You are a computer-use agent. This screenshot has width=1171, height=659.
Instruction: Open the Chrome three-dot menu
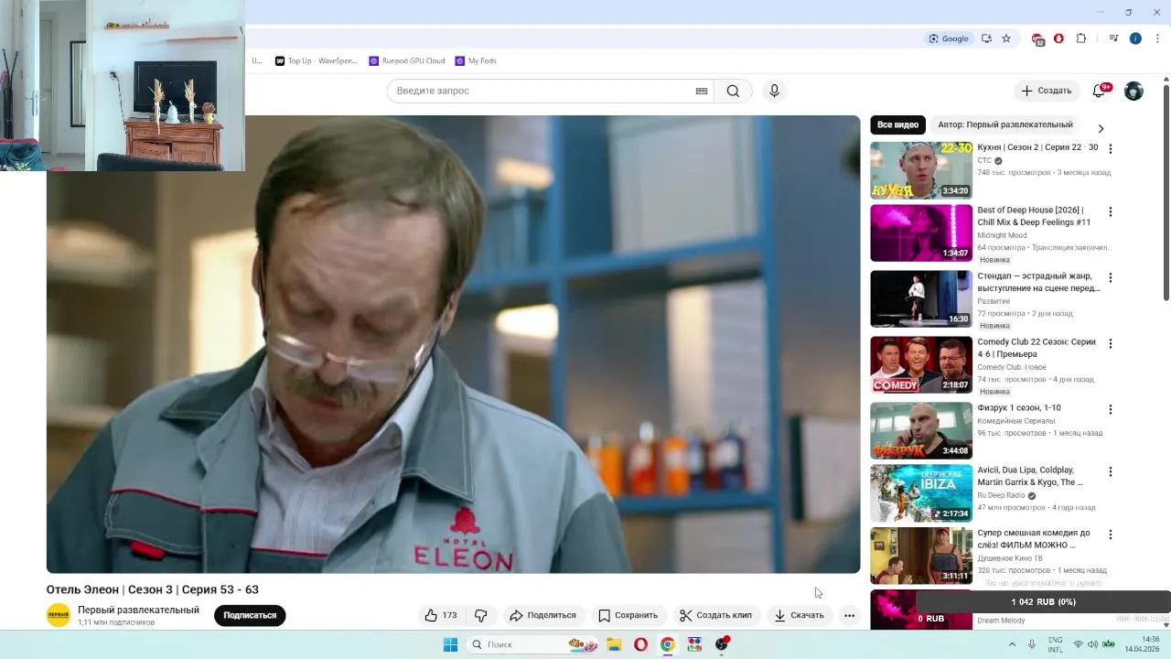pyautogui.click(x=1157, y=38)
